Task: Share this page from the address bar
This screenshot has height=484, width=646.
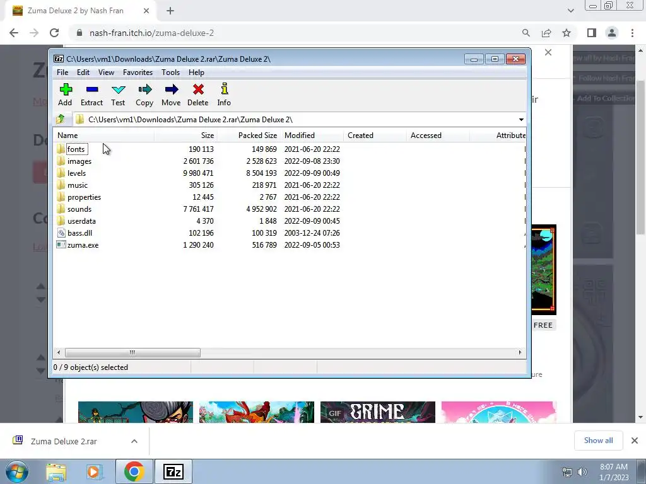Action: click(546, 33)
